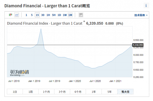Choose the 15 minute interval

pyautogui.click(x=37, y=15)
